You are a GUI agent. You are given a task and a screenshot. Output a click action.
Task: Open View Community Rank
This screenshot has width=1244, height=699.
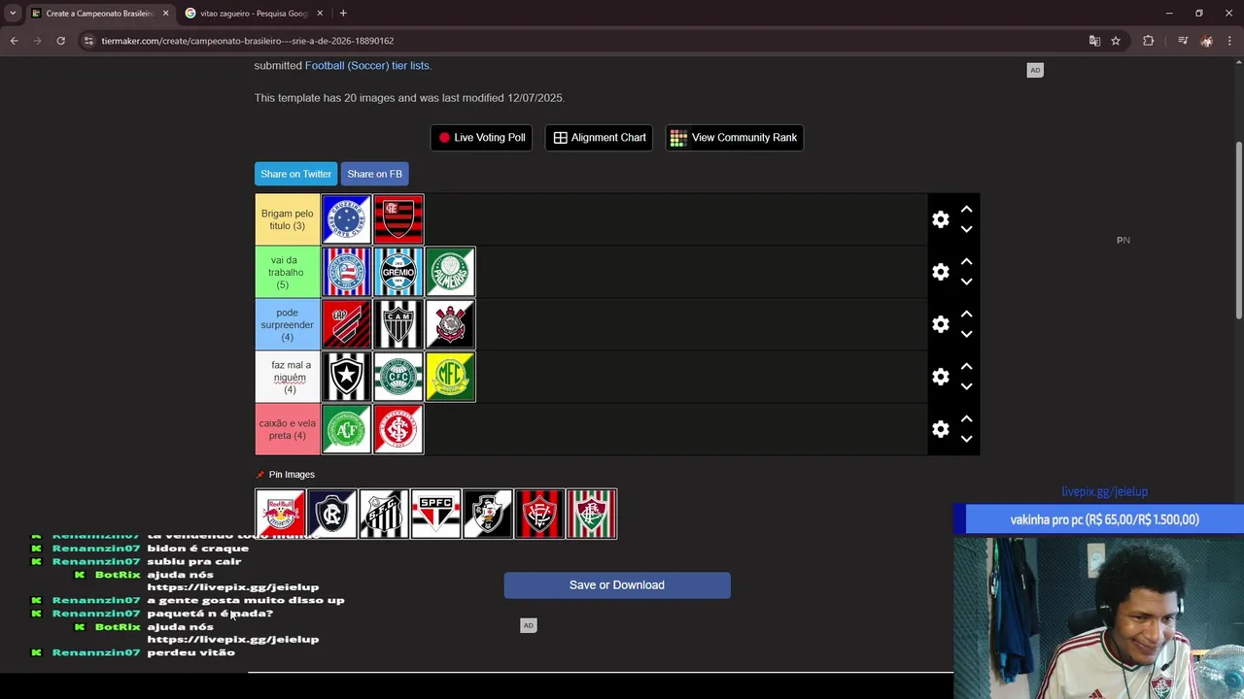point(734,138)
